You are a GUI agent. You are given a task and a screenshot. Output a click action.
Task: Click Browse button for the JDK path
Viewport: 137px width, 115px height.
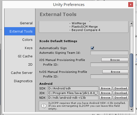click(x=106, y=93)
